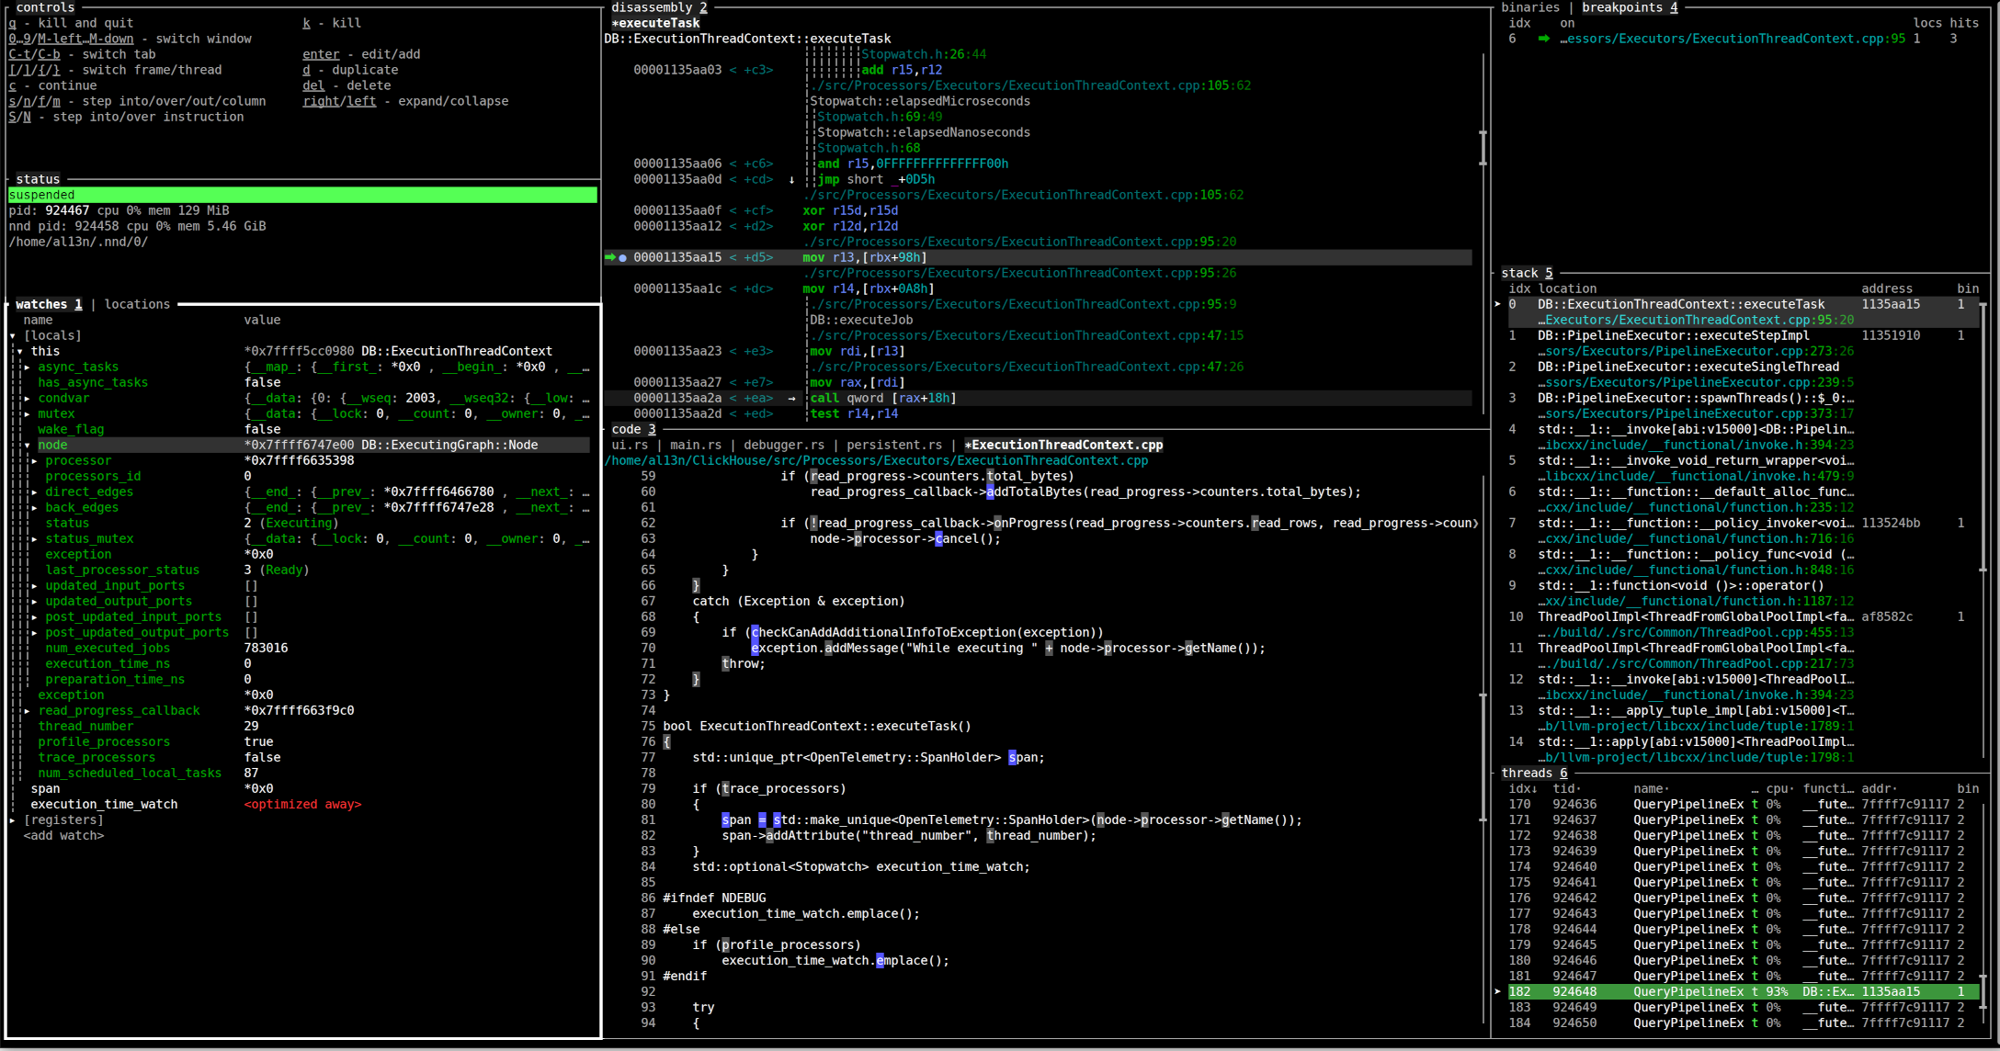
Task: Click disassembly line mov r14,[rbx+0A8h]
Action: click(869, 289)
